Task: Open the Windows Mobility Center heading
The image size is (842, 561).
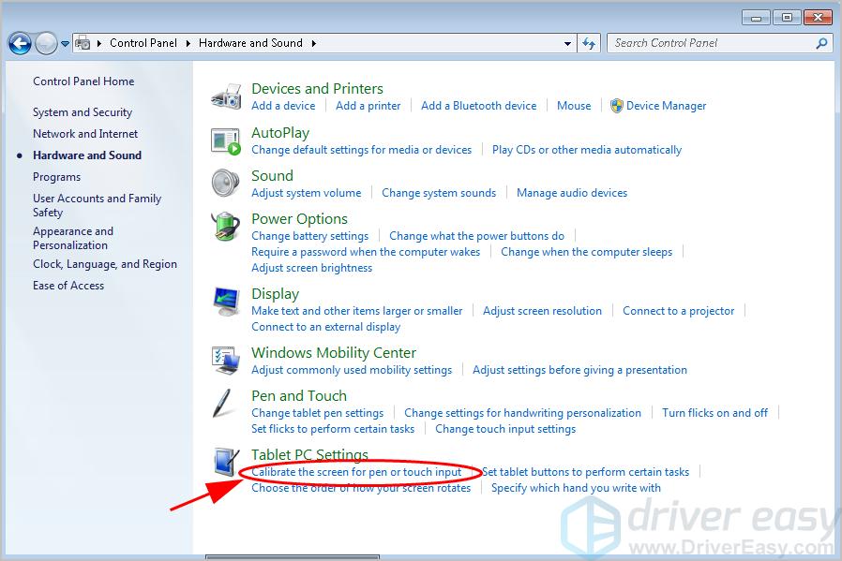Action: [334, 352]
